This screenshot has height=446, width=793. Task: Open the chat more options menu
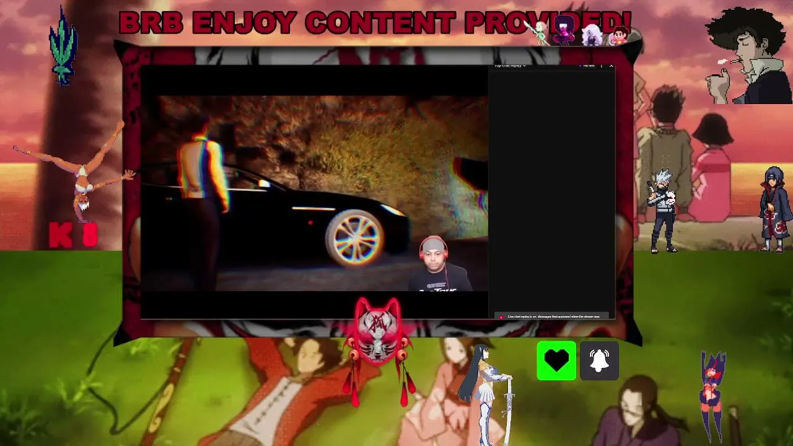(x=601, y=66)
